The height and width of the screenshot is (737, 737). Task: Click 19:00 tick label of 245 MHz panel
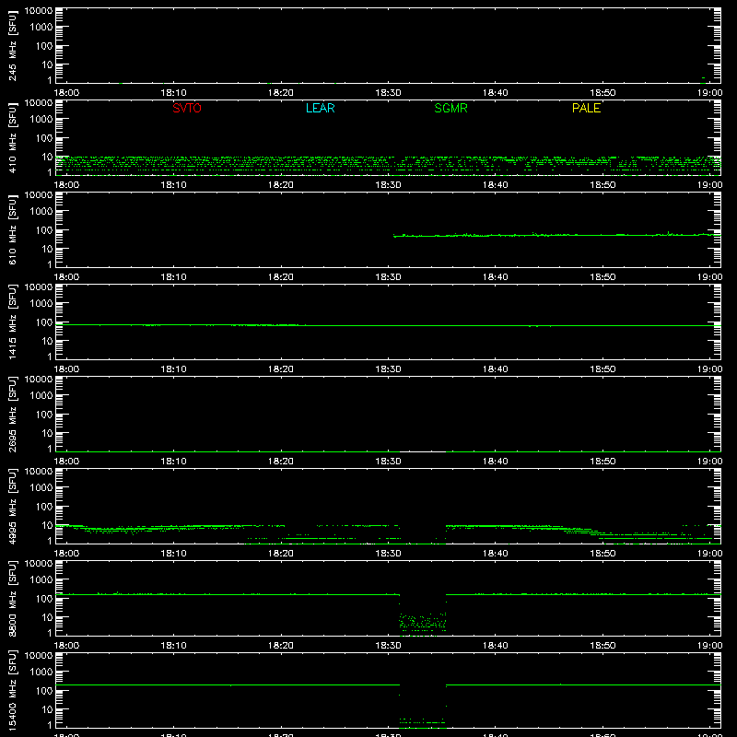(x=709, y=93)
